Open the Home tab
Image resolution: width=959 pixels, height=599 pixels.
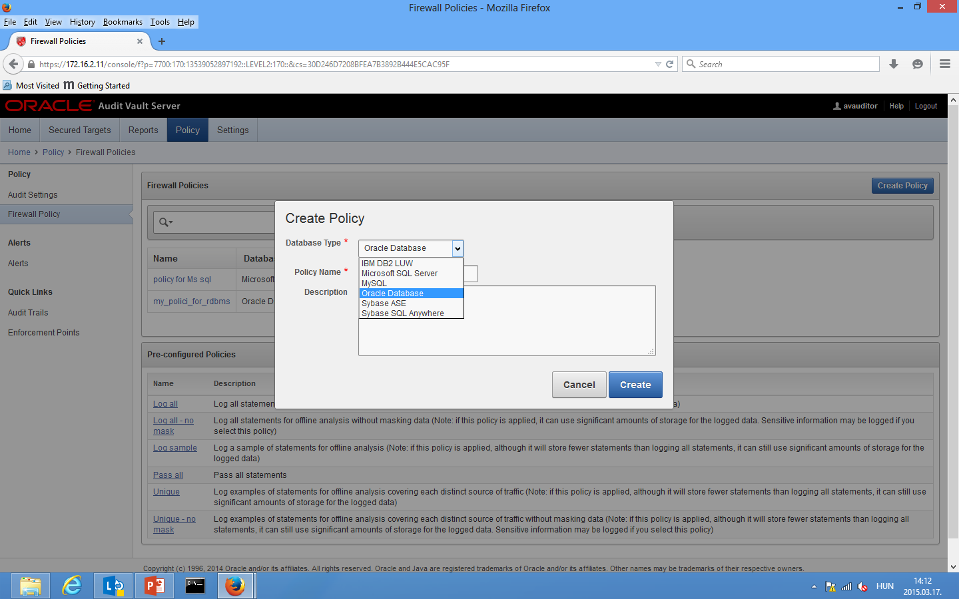(20, 130)
